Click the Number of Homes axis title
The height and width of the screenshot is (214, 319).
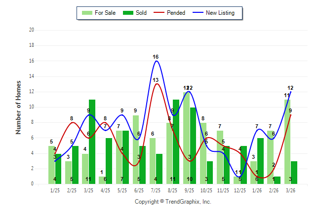coord(19,107)
